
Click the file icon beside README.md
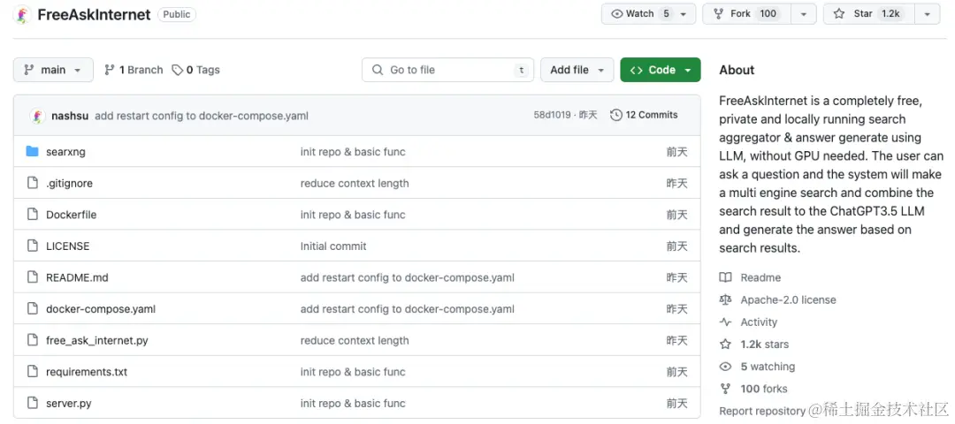[33, 277]
